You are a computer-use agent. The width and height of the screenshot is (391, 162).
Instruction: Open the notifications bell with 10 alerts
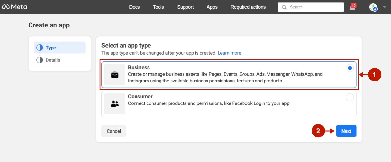(353, 7)
